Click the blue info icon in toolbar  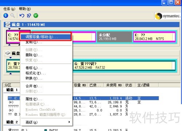point(6,16)
